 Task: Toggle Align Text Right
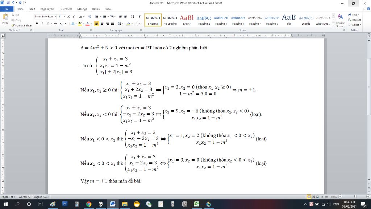(107, 24)
